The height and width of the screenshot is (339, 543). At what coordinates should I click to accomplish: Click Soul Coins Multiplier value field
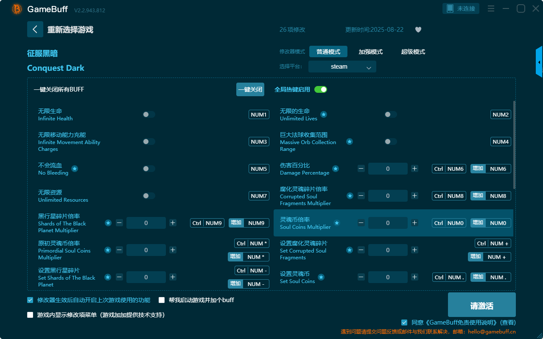(388, 223)
